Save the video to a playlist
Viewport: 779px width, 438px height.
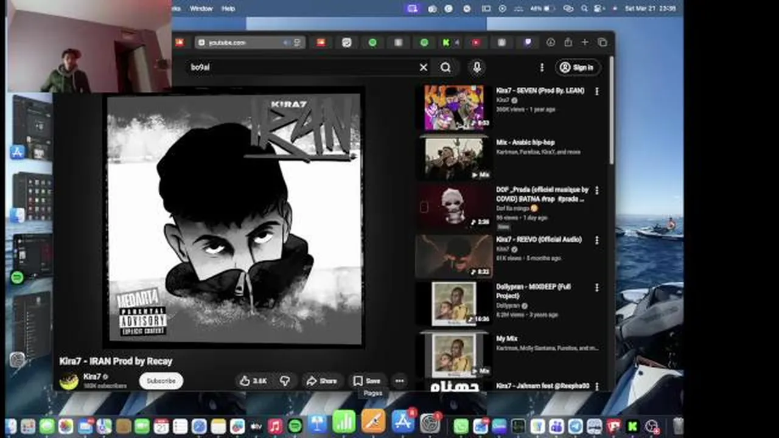[x=367, y=381]
